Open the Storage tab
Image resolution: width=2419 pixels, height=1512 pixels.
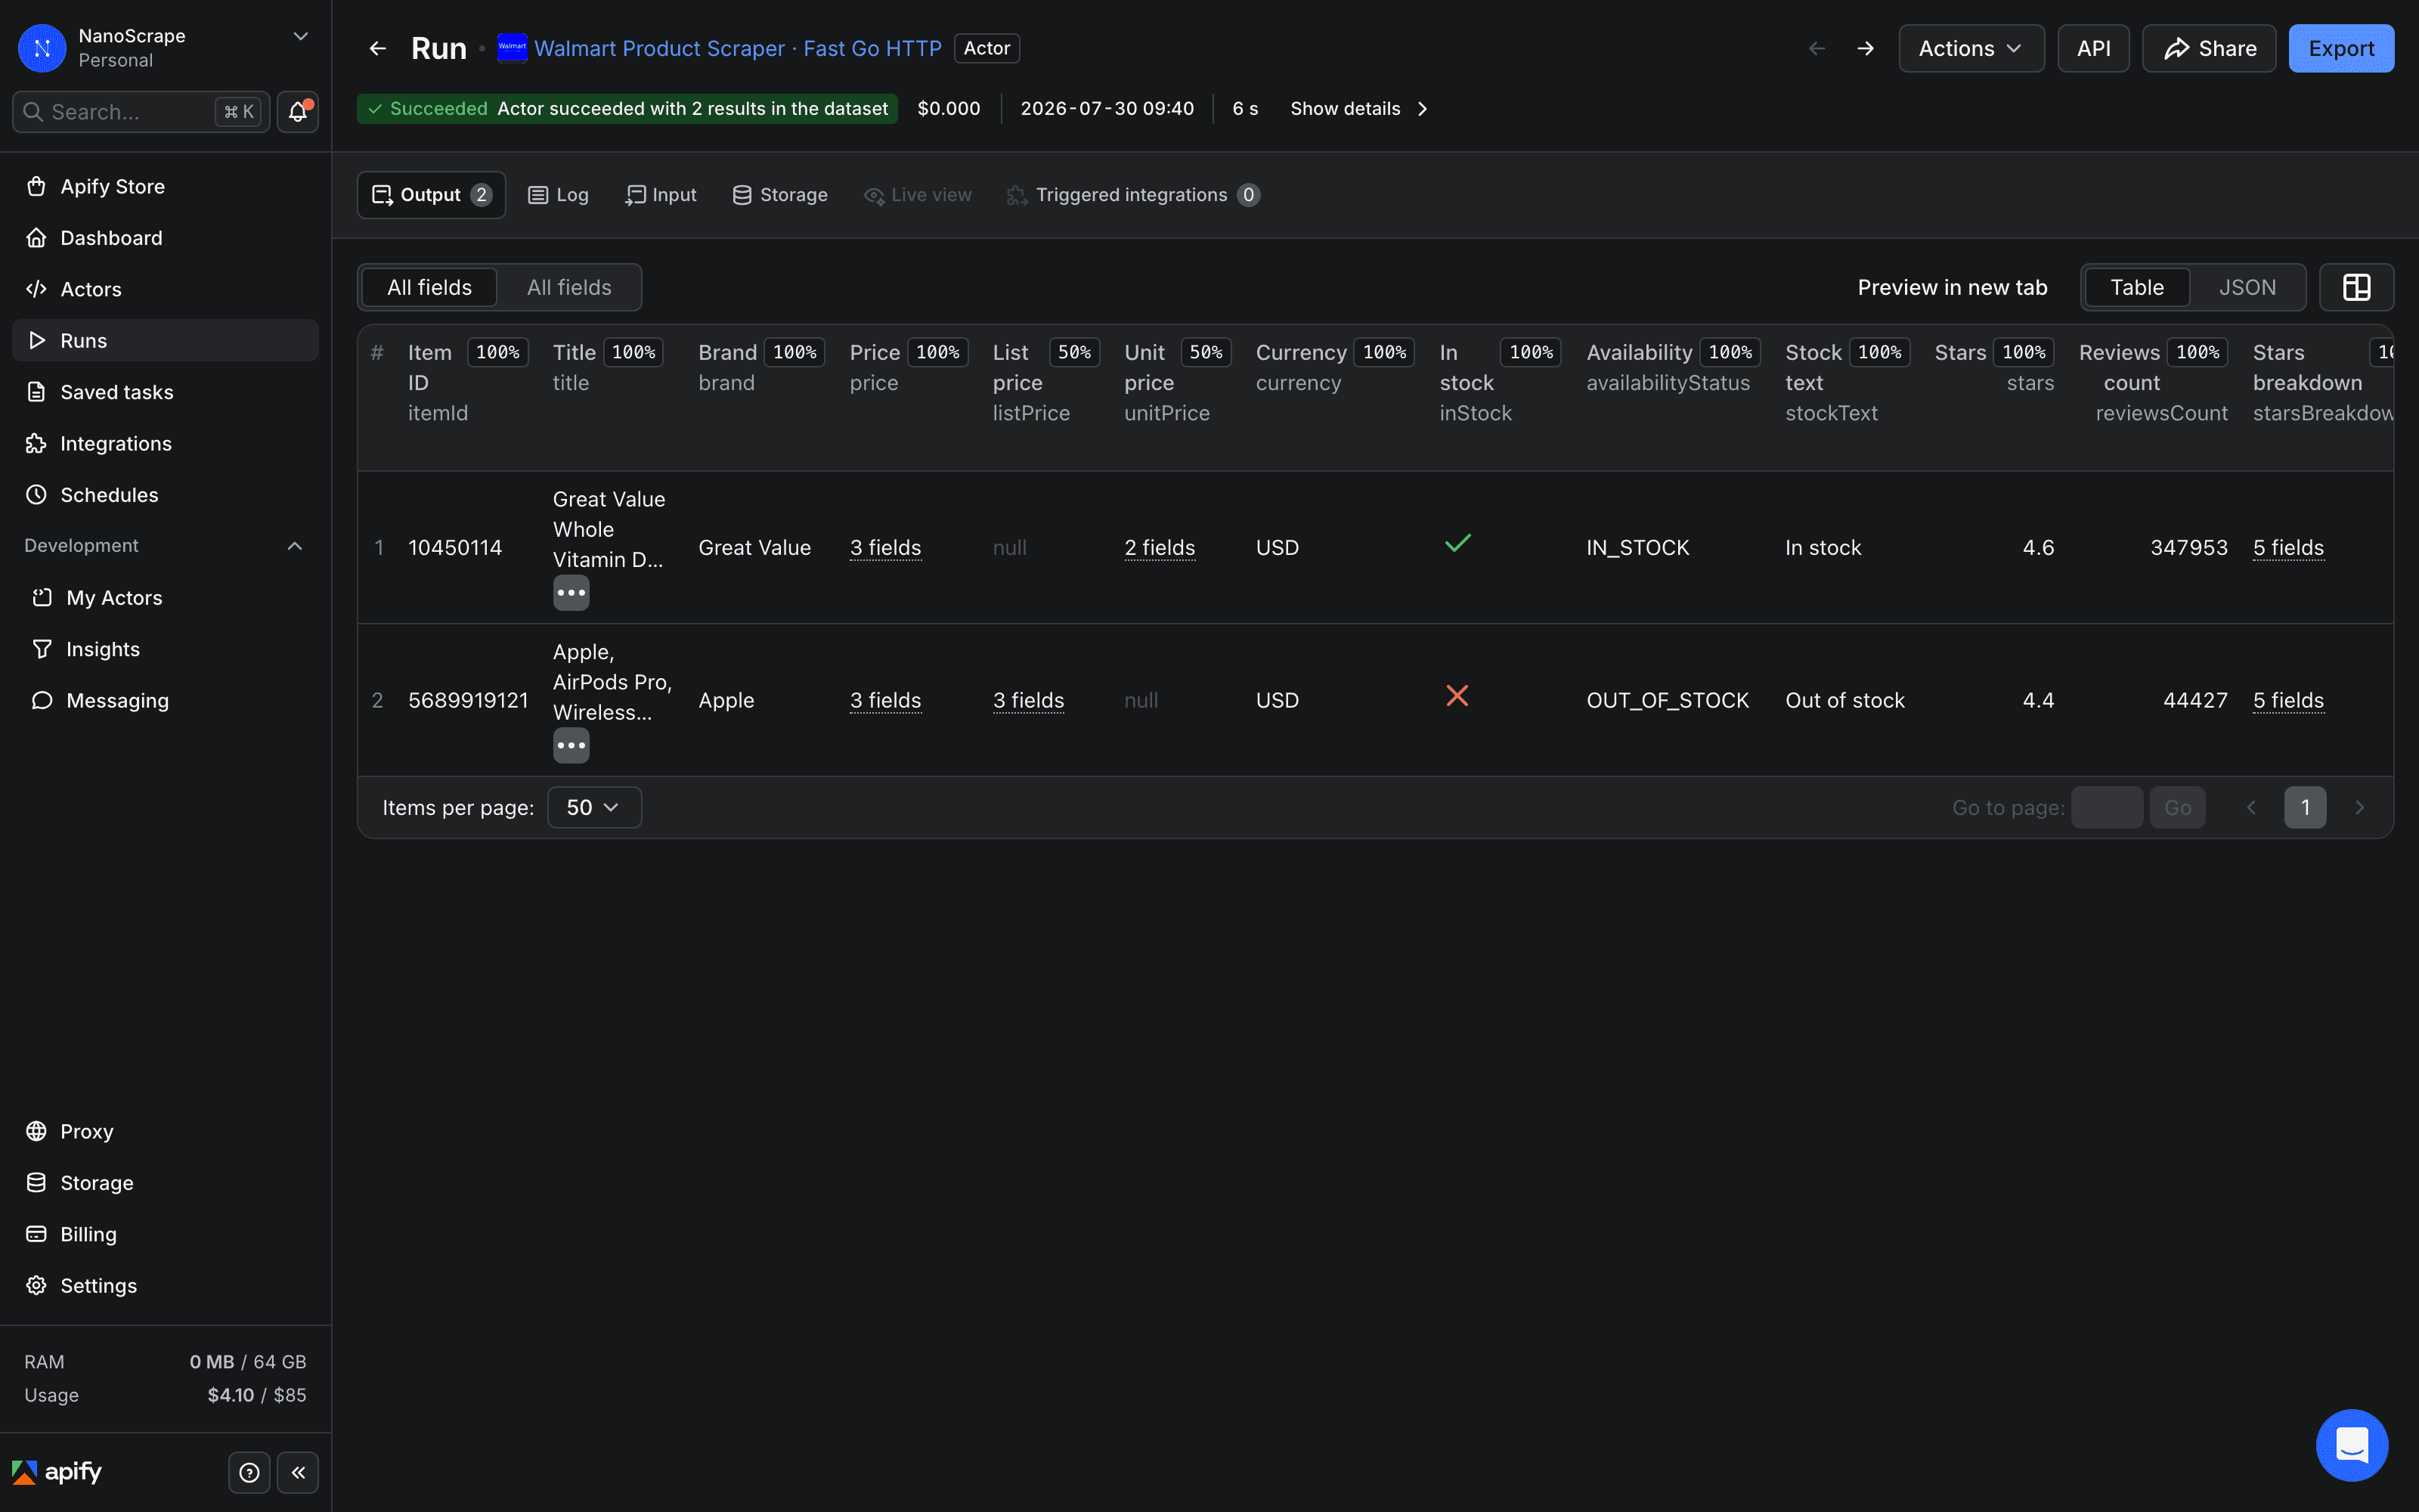point(779,195)
